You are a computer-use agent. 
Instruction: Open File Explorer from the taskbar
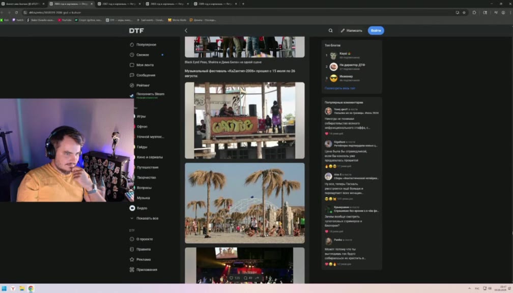click(x=22, y=288)
